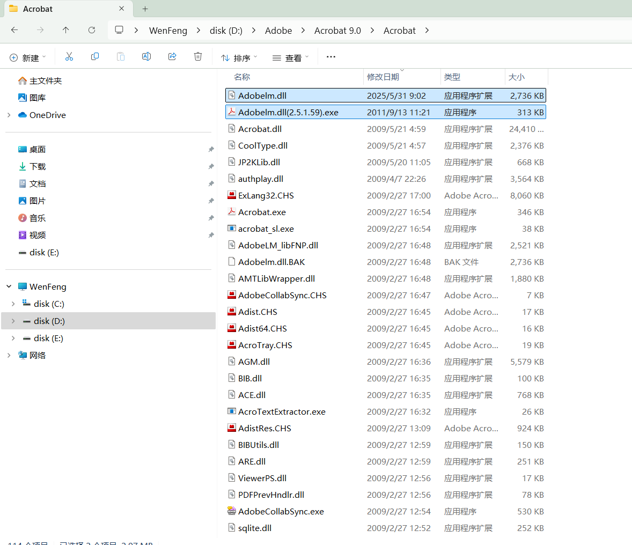Click the AdobeCollabSync.exe file icon

(231, 511)
